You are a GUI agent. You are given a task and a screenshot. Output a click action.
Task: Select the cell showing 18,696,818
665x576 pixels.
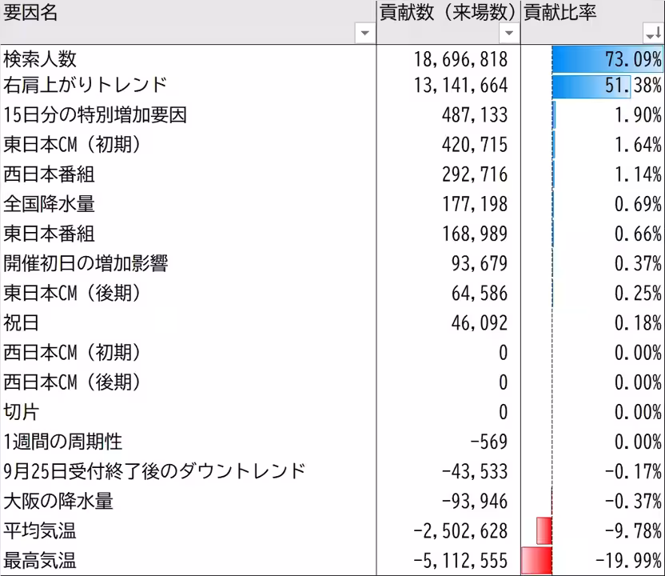tap(464, 58)
